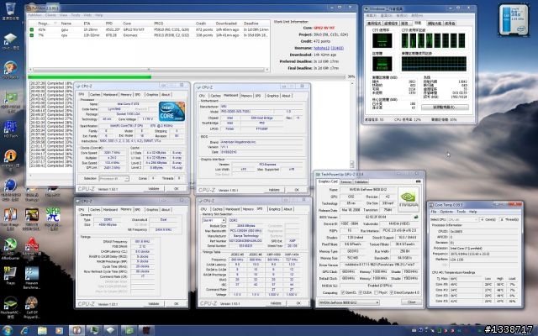Open Windows Media Player from the taskbar
The width and height of the screenshot is (538, 336).
tap(59, 330)
